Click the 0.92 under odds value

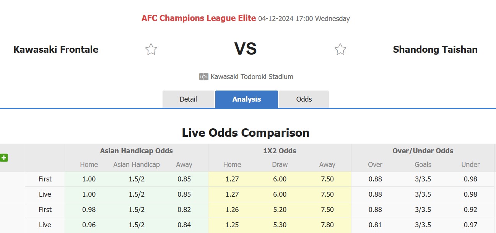pos(470,210)
